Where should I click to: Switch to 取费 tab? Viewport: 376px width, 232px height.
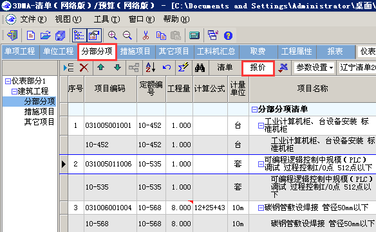point(258,51)
